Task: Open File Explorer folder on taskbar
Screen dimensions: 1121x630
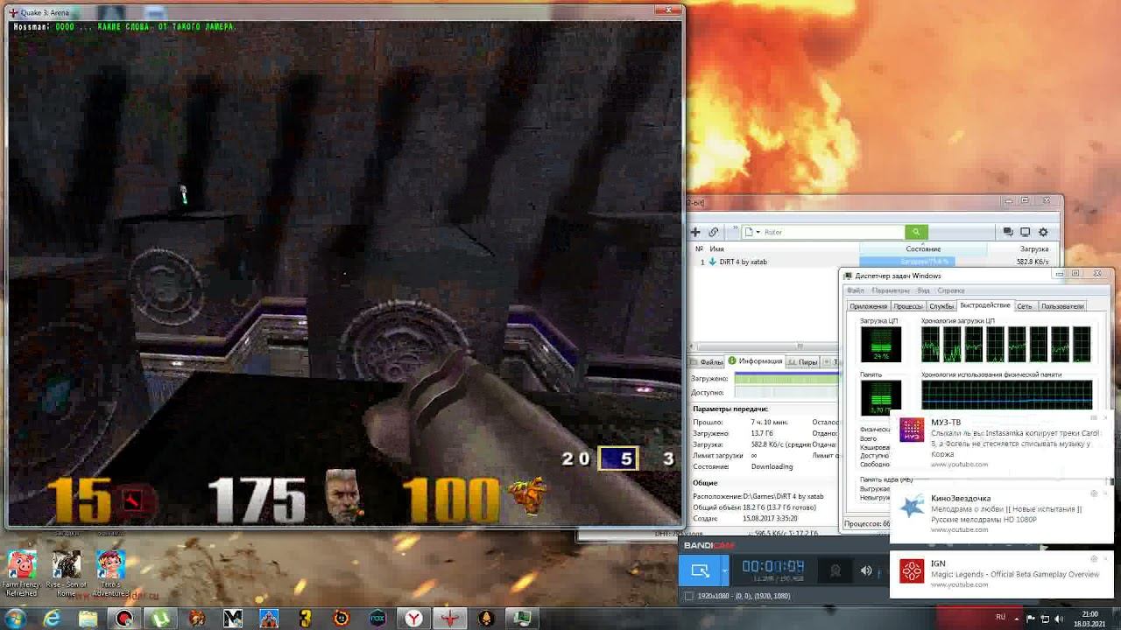Action: (88, 619)
